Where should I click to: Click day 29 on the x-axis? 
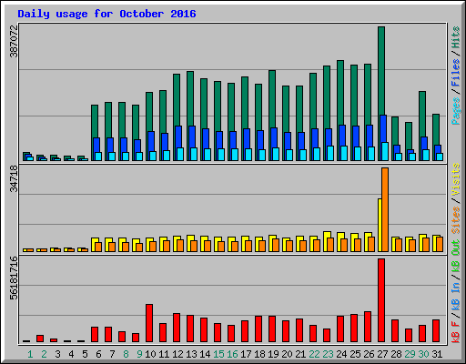click(410, 354)
